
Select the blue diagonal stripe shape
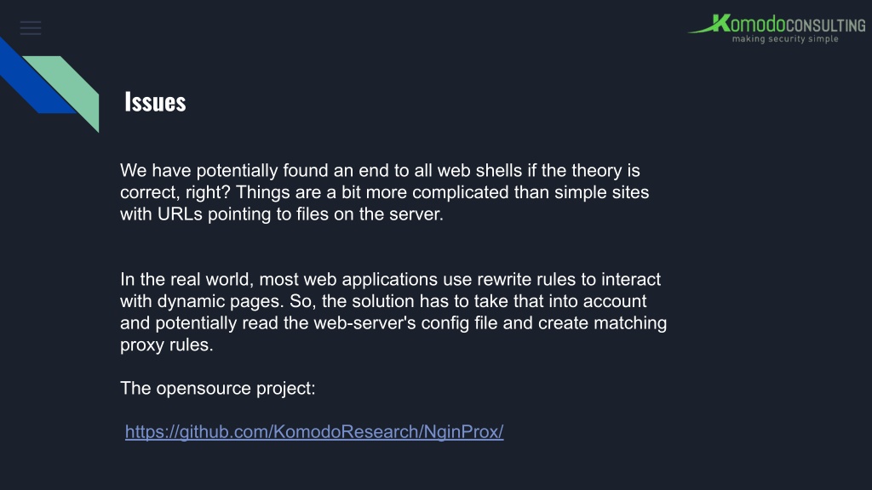[x=33, y=77]
